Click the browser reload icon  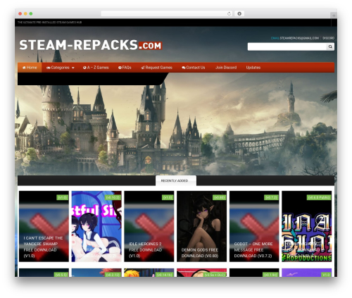tap(229, 14)
